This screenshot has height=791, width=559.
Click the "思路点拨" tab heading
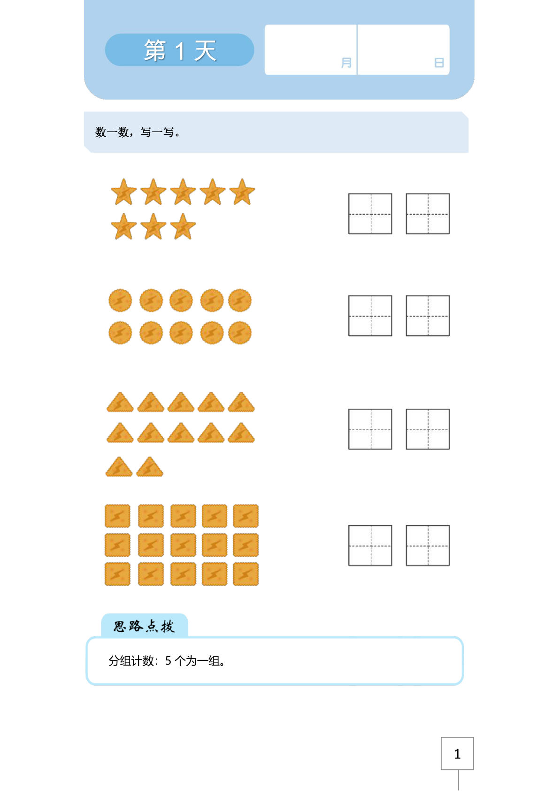pyautogui.click(x=144, y=626)
